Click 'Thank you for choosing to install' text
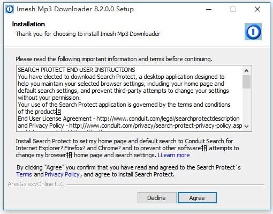 88,34
